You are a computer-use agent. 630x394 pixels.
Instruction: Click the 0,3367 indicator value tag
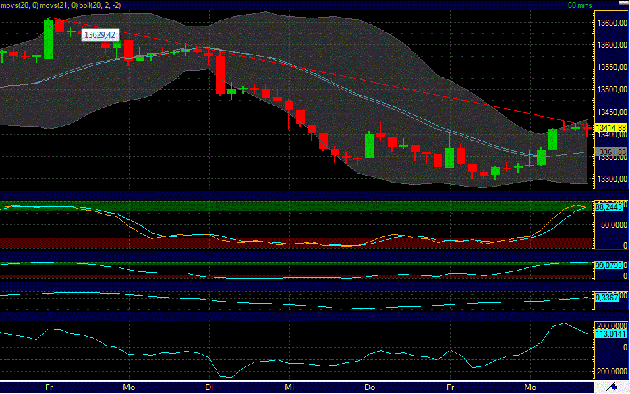606,297
